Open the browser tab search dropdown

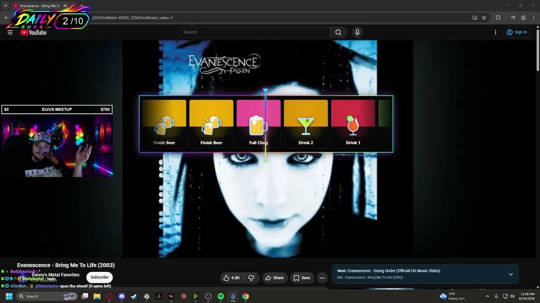click(5, 6)
